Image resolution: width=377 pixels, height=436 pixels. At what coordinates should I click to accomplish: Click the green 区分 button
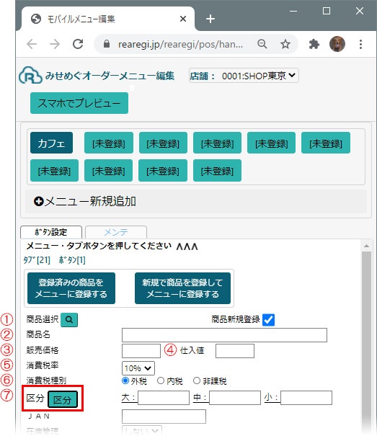63,399
